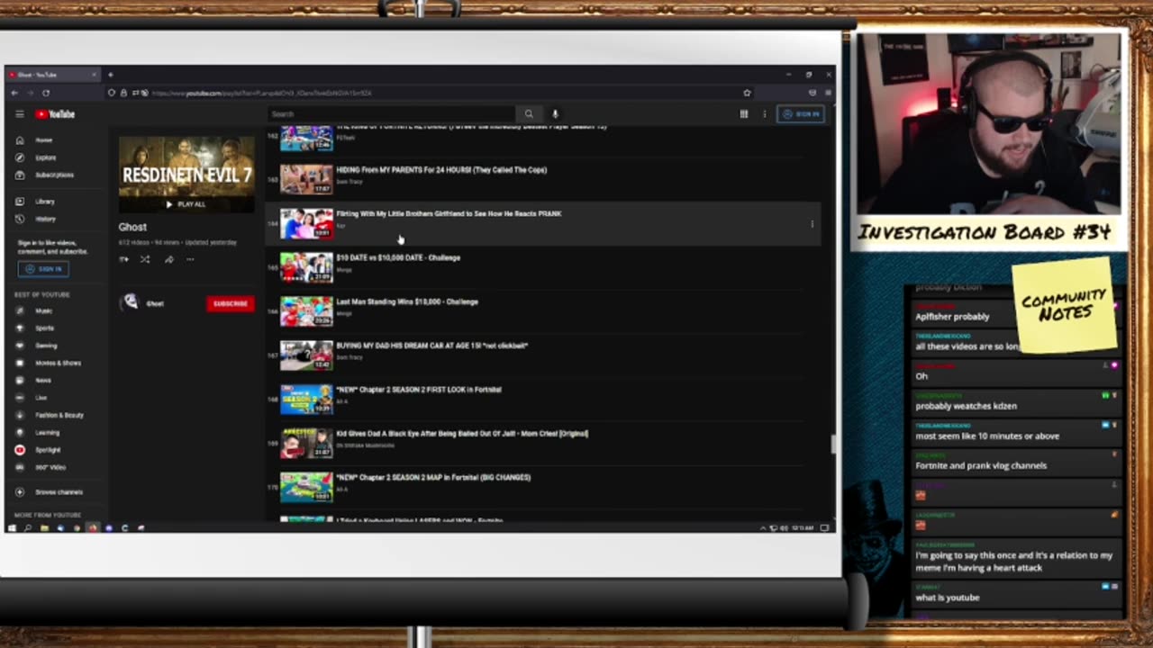Open $10 DATE vs $10,000 DATE thumbnail

[x=306, y=267]
